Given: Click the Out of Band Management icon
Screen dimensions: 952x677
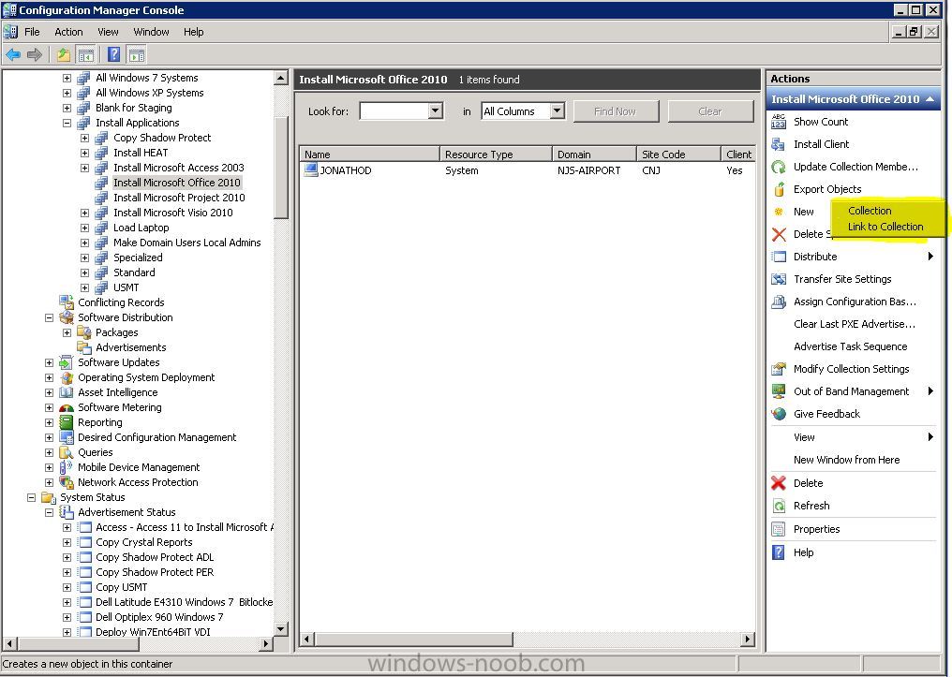Looking at the screenshot, I should tap(779, 391).
